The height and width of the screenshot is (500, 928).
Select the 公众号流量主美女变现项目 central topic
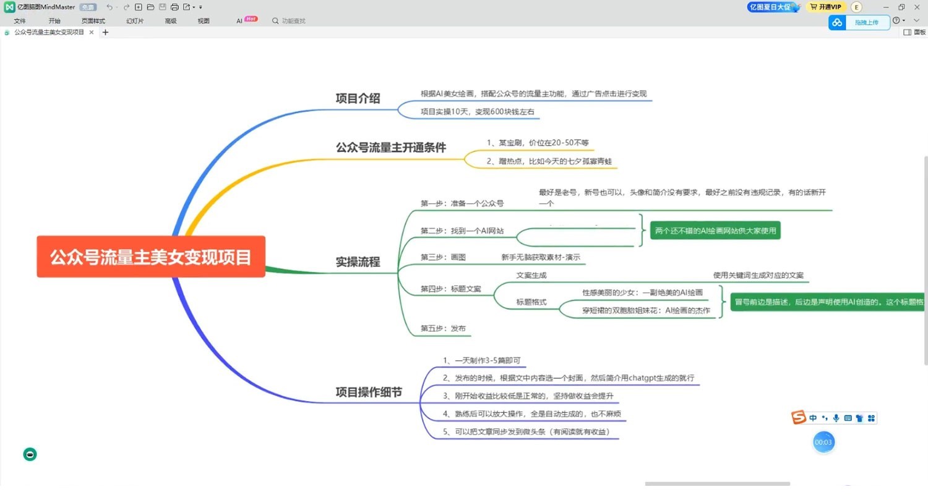pyautogui.click(x=151, y=256)
